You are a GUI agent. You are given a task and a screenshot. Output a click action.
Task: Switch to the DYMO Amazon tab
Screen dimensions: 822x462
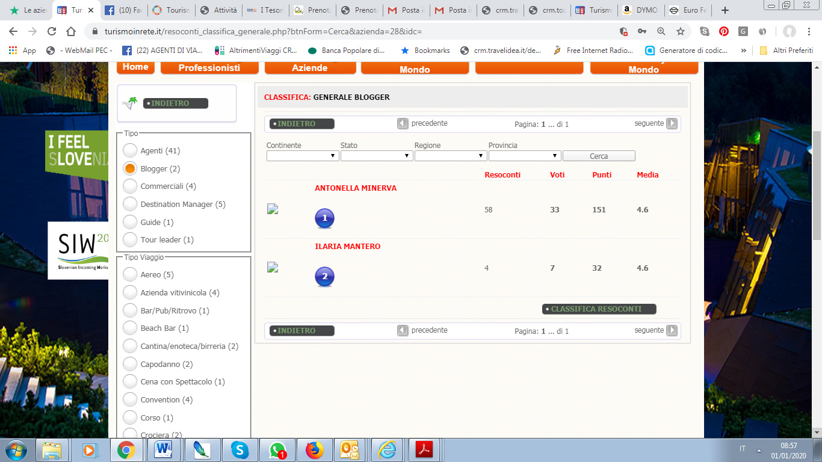640,10
